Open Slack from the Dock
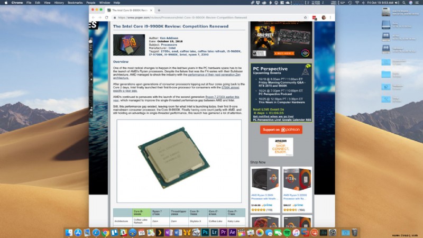The height and width of the screenshot is (238, 423). pos(124,233)
